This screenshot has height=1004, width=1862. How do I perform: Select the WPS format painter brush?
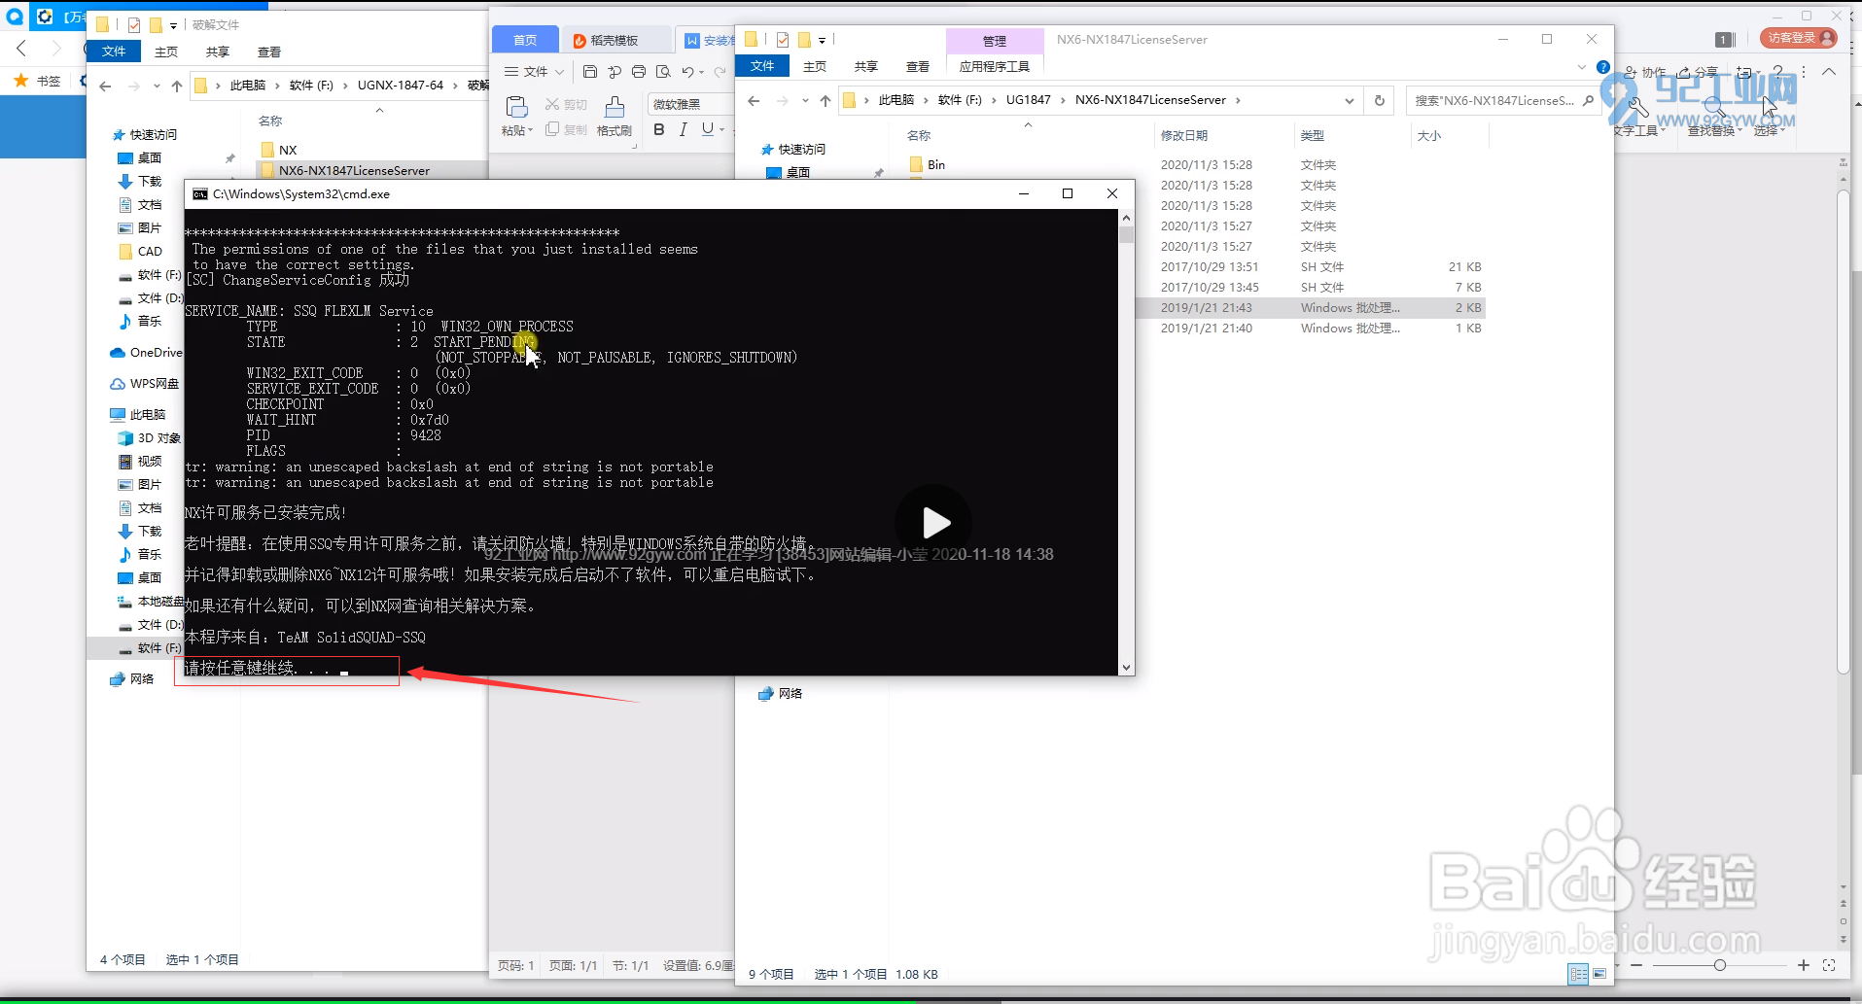[615, 107]
